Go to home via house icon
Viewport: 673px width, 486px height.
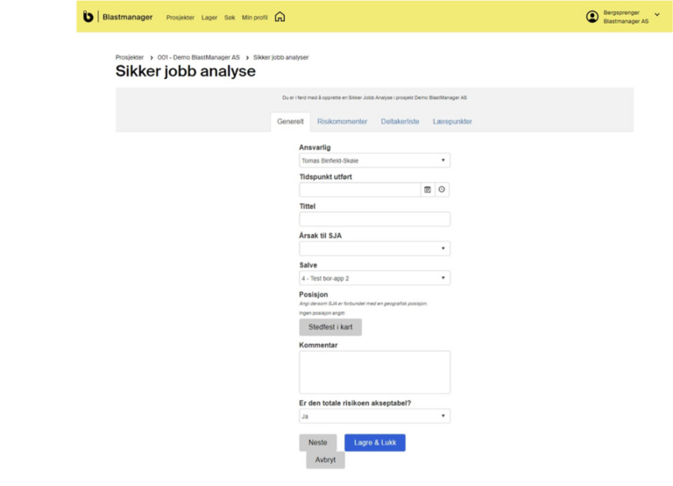[280, 17]
